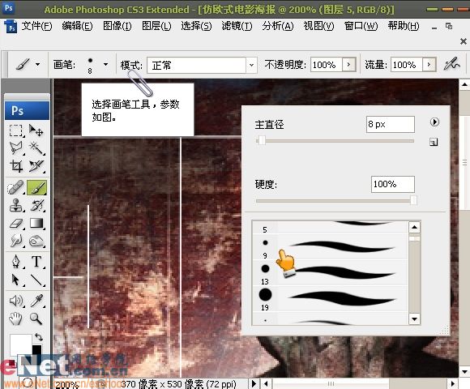Select the Rectangular Marquee tool
The width and height of the screenshot is (470, 389).
pyautogui.click(x=16, y=130)
